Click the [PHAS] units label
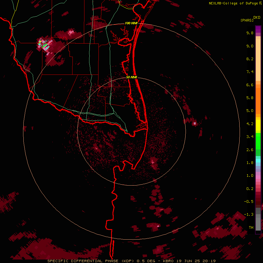The width and height of the screenshot is (263, 263). (247, 20)
